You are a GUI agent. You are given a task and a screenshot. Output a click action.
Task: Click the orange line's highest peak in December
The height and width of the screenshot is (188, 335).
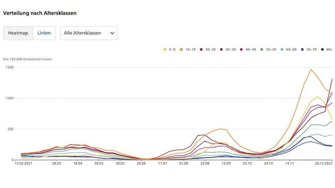click(311, 70)
